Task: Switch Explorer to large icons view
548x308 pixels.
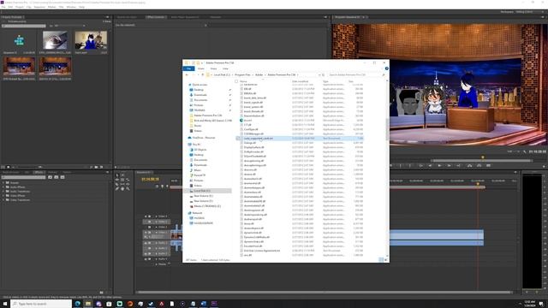Action: (x=386, y=260)
